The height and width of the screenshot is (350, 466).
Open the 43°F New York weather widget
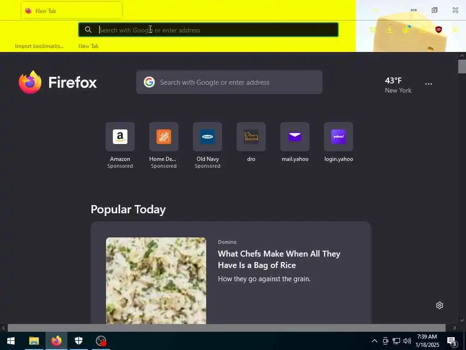[398, 85]
